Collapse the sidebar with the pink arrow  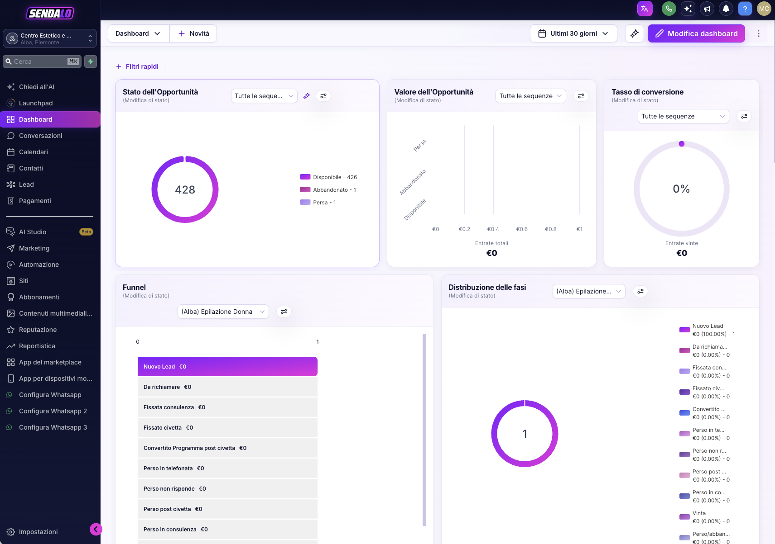coord(96,529)
